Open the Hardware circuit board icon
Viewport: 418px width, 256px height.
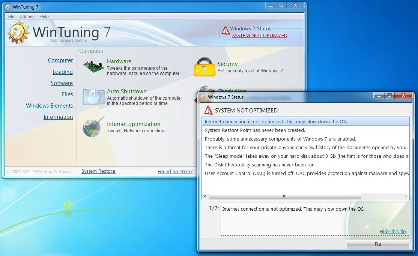point(93,67)
